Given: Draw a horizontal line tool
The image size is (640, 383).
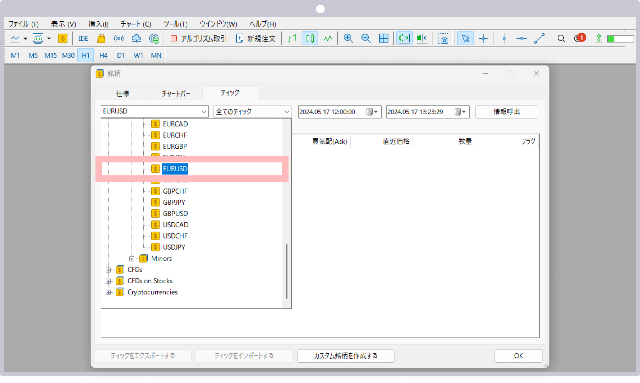Looking at the screenshot, I should tap(521, 39).
